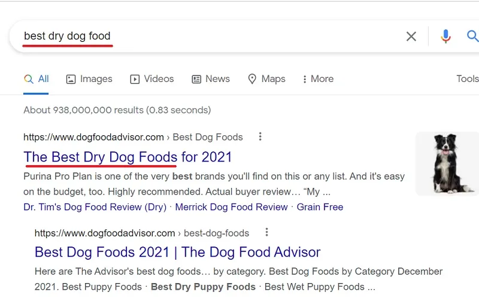
Task: Open Merrick Dog Food Review sitelink
Action: pyautogui.click(x=231, y=207)
